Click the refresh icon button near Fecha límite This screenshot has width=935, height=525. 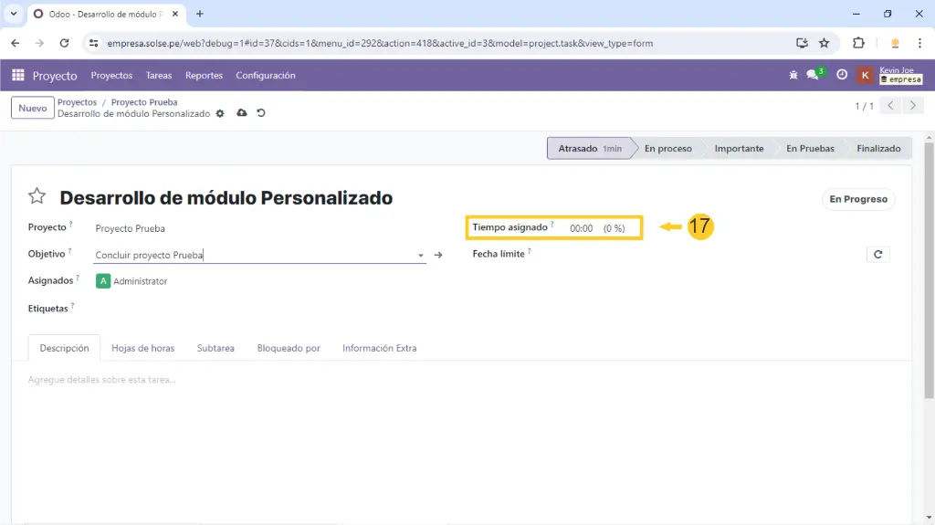click(877, 255)
